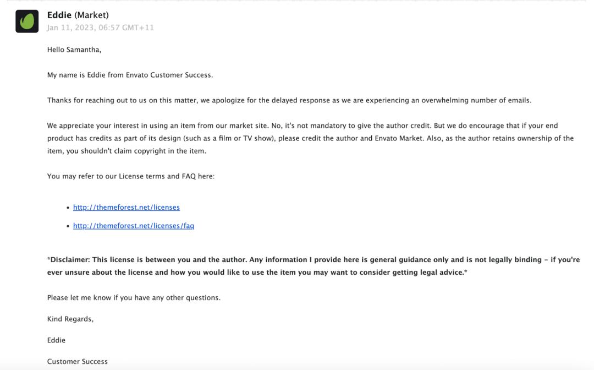
Task: Click the paragraph about crediting the author
Action: click(x=310, y=138)
